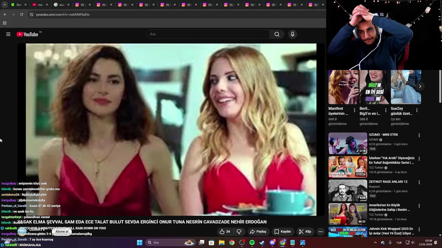Screen dimensions: 442x248
Task: Open options menu for 'İzlerken Yok Artık' video
Action: [x=419, y=159]
